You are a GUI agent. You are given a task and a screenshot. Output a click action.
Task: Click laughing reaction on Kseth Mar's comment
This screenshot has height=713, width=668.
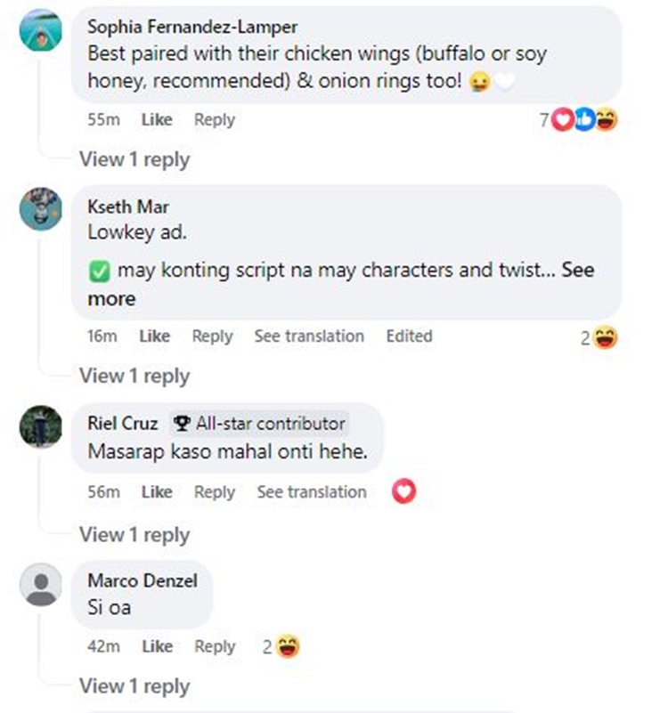606,337
